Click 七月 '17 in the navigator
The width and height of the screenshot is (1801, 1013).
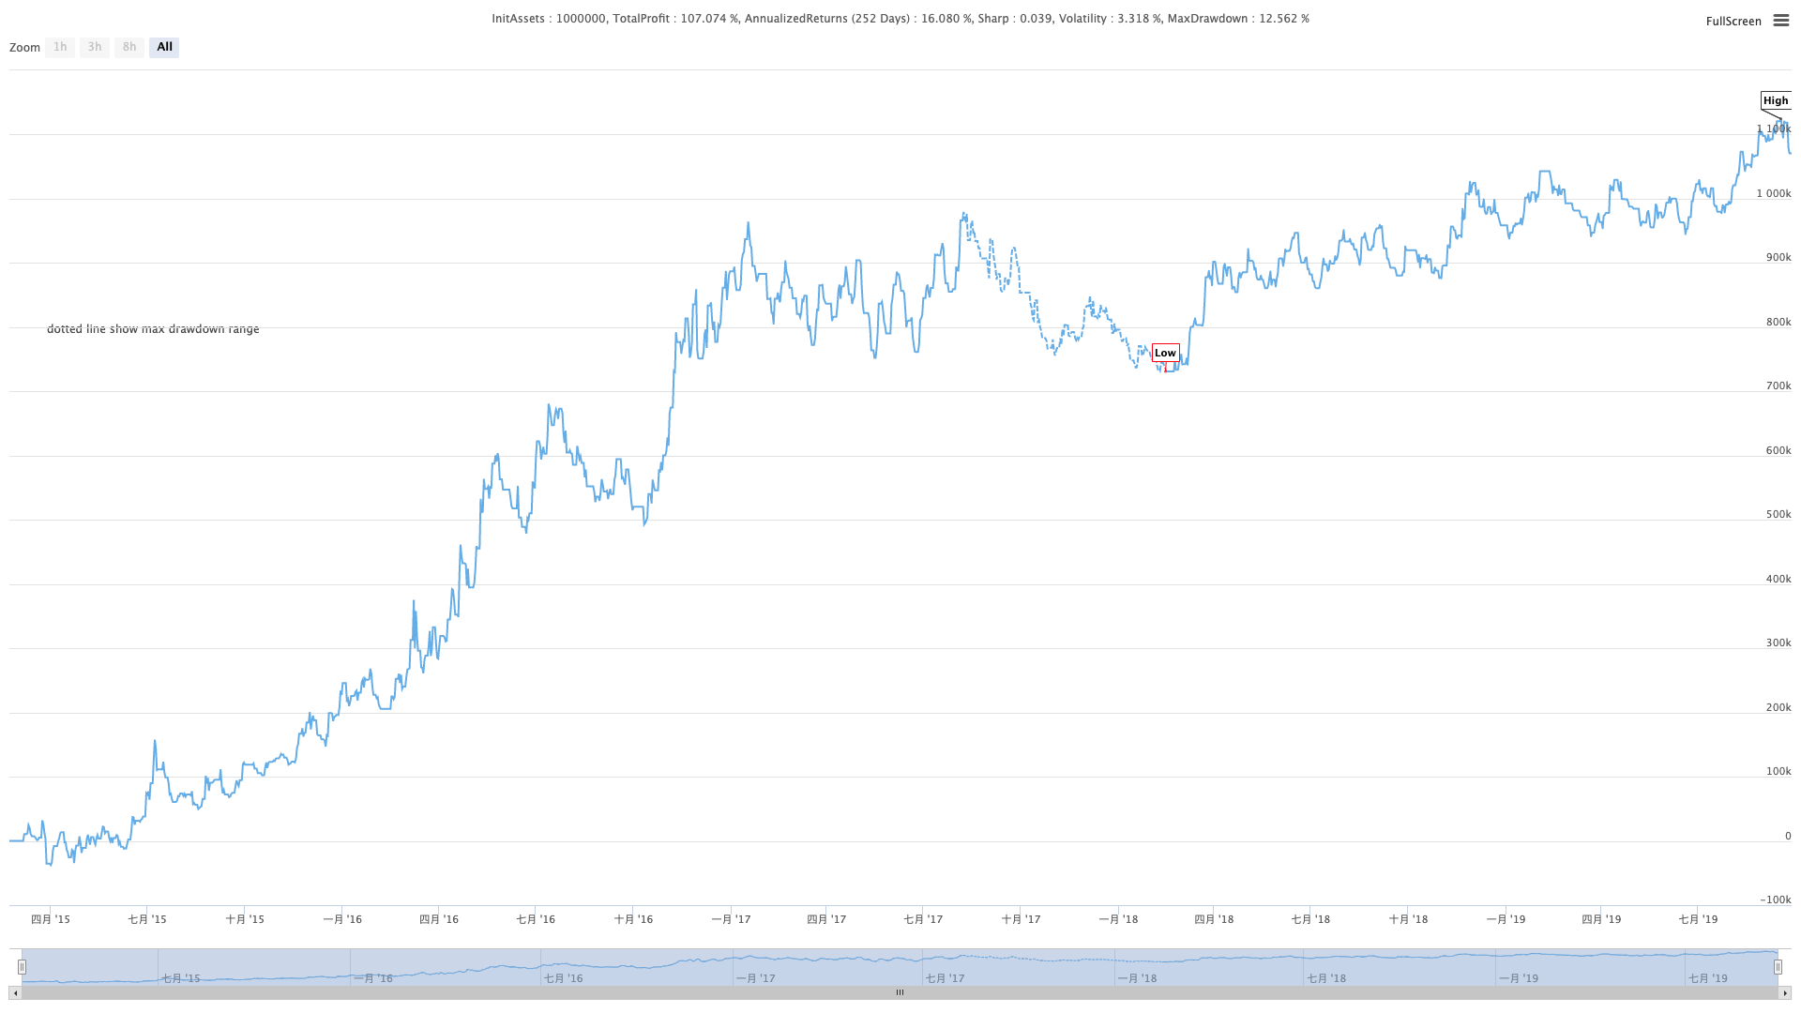pos(946,978)
